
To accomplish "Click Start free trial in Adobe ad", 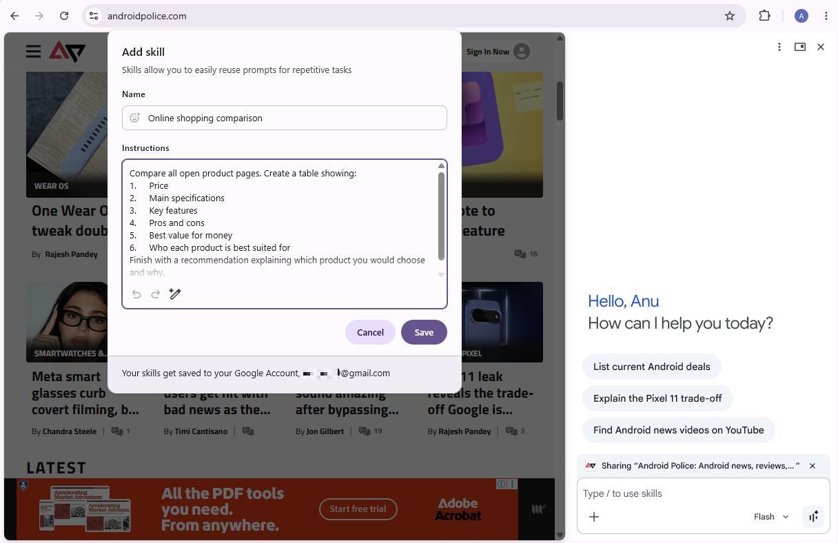I will click(358, 509).
